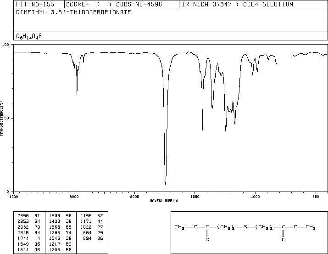Viewport: 328px width, 254px height.
Task: Click the left CH3 group in structure
Action: click(179, 227)
